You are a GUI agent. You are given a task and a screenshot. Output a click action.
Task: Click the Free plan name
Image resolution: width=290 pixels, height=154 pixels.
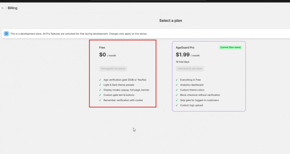[x=102, y=47]
